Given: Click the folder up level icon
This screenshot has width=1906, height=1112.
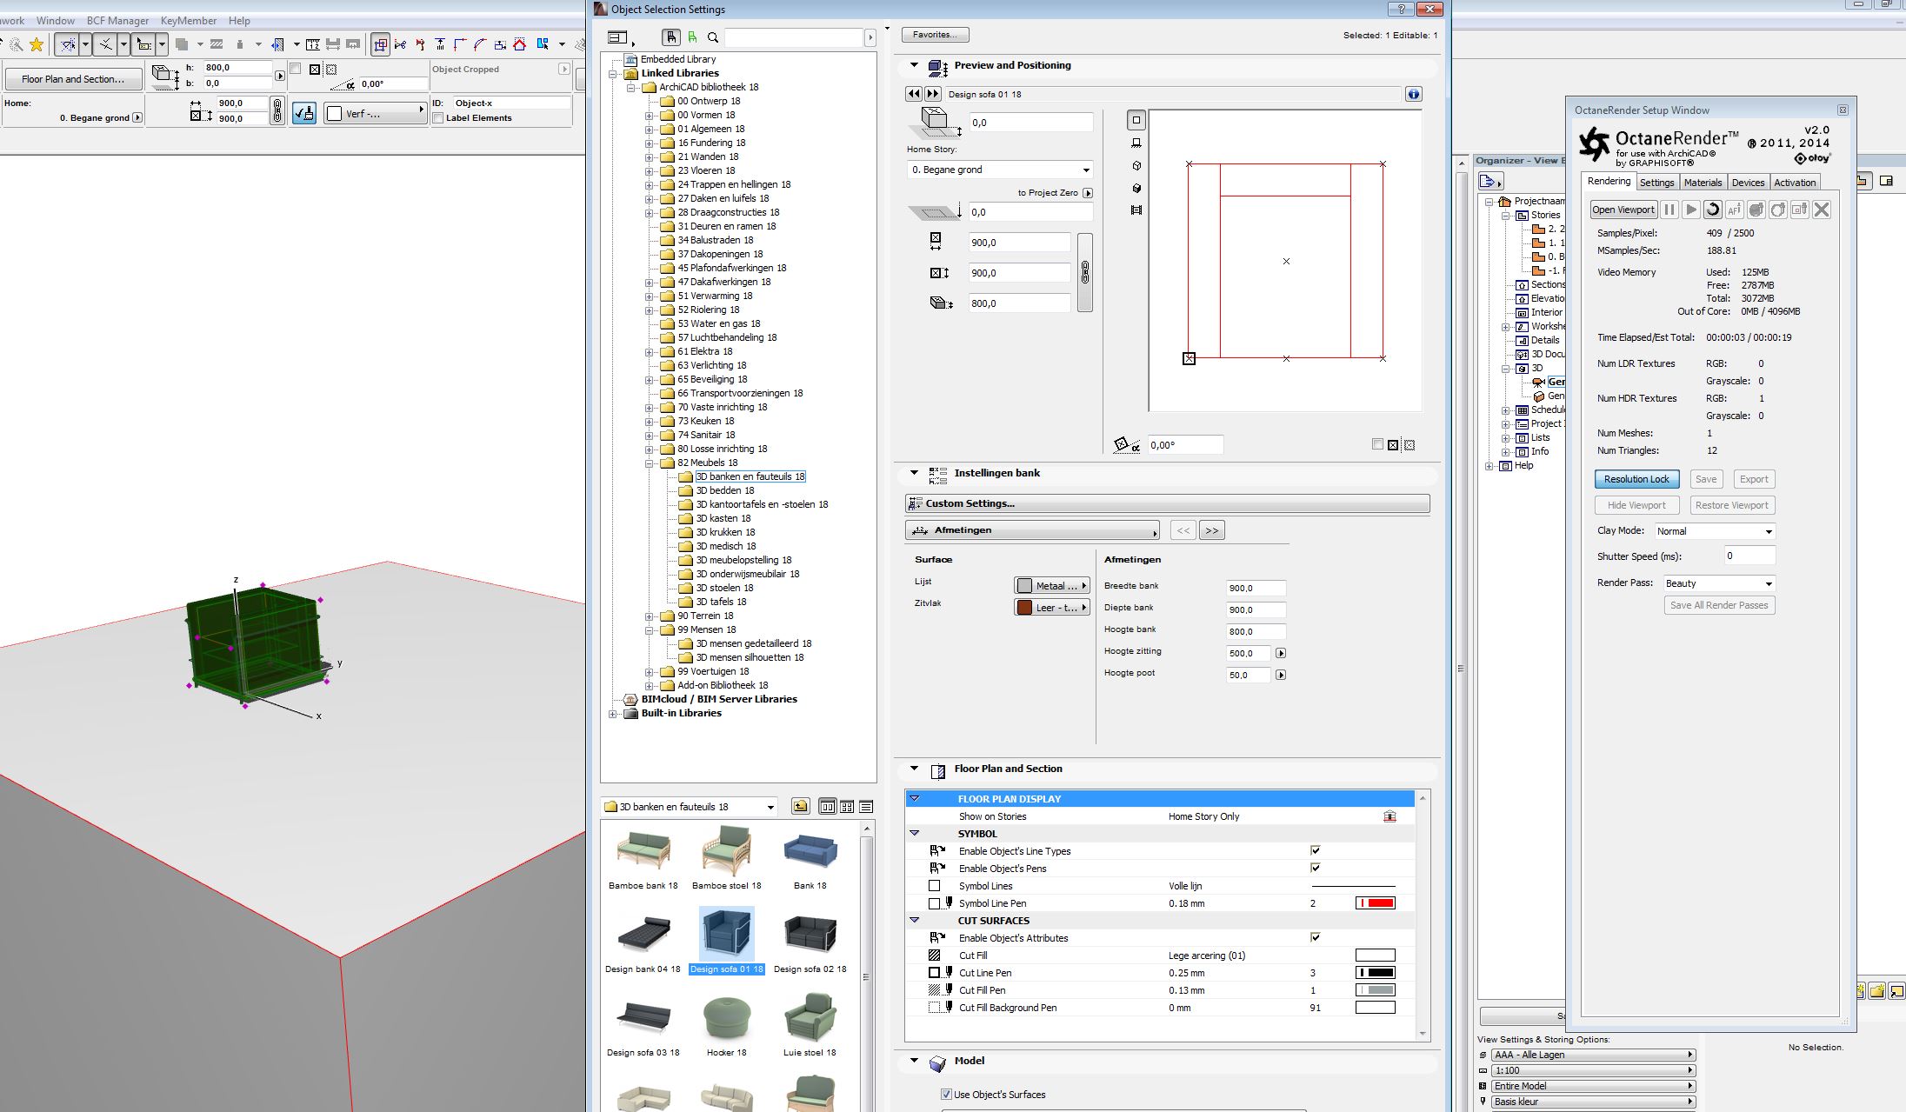Looking at the screenshot, I should 800,807.
